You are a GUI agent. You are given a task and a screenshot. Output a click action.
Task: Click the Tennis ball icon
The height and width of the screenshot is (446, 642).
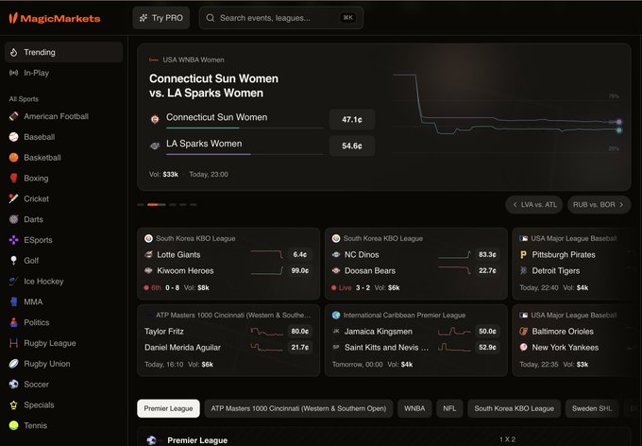click(x=13, y=425)
